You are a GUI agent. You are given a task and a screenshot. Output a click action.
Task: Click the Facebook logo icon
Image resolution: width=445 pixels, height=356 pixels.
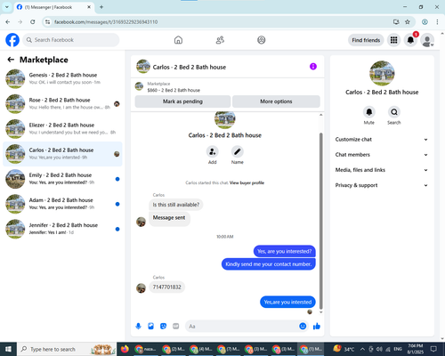tap(12, 40)
